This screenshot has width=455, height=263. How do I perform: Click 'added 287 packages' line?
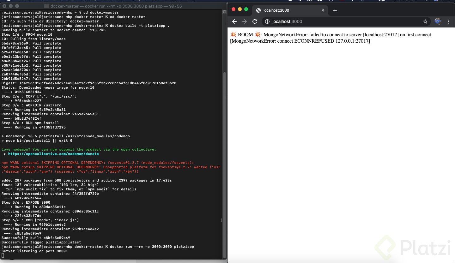(87, 180)
